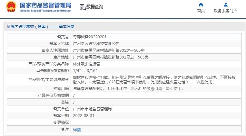Select the product name 体外吸引连接管
This screenshot has height=136, width=246.
86,64
